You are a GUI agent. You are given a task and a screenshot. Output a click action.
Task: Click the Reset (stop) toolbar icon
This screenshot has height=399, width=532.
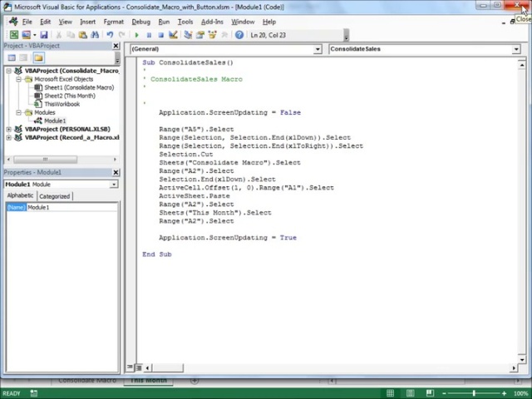click(x=160, y=35)
